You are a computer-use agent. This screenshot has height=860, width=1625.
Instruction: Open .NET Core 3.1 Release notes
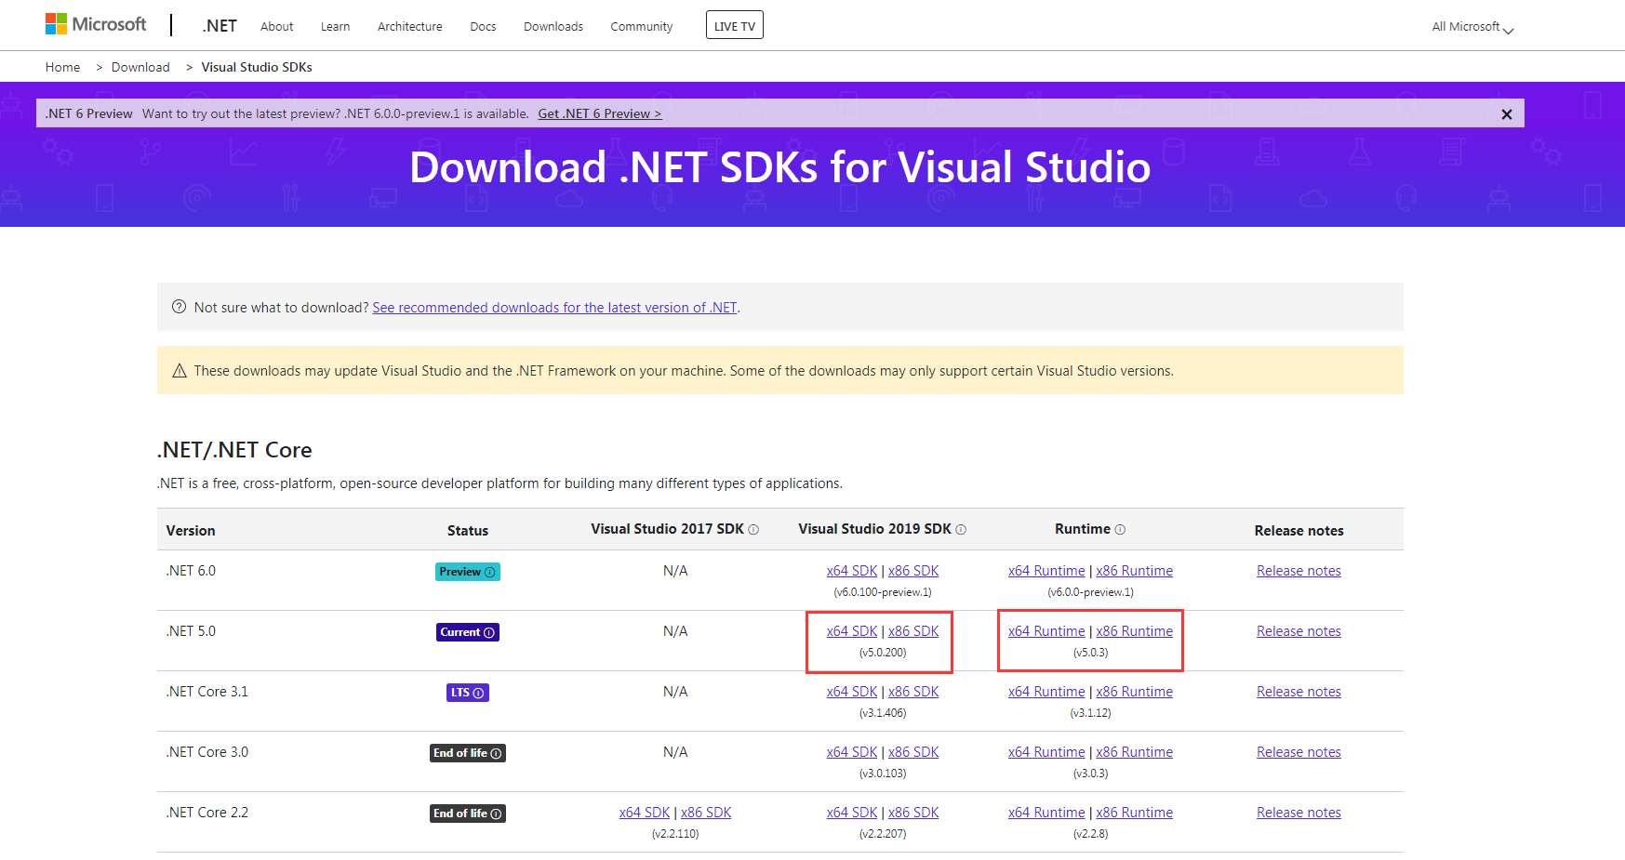pyautogui.click(x=1299, y=692)
